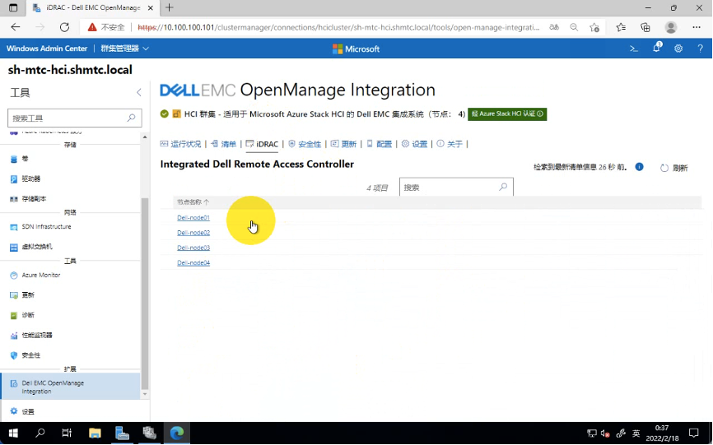Switch to the 设置 tab in OpenManage
713x445 pixels.
tap(414, 144)
